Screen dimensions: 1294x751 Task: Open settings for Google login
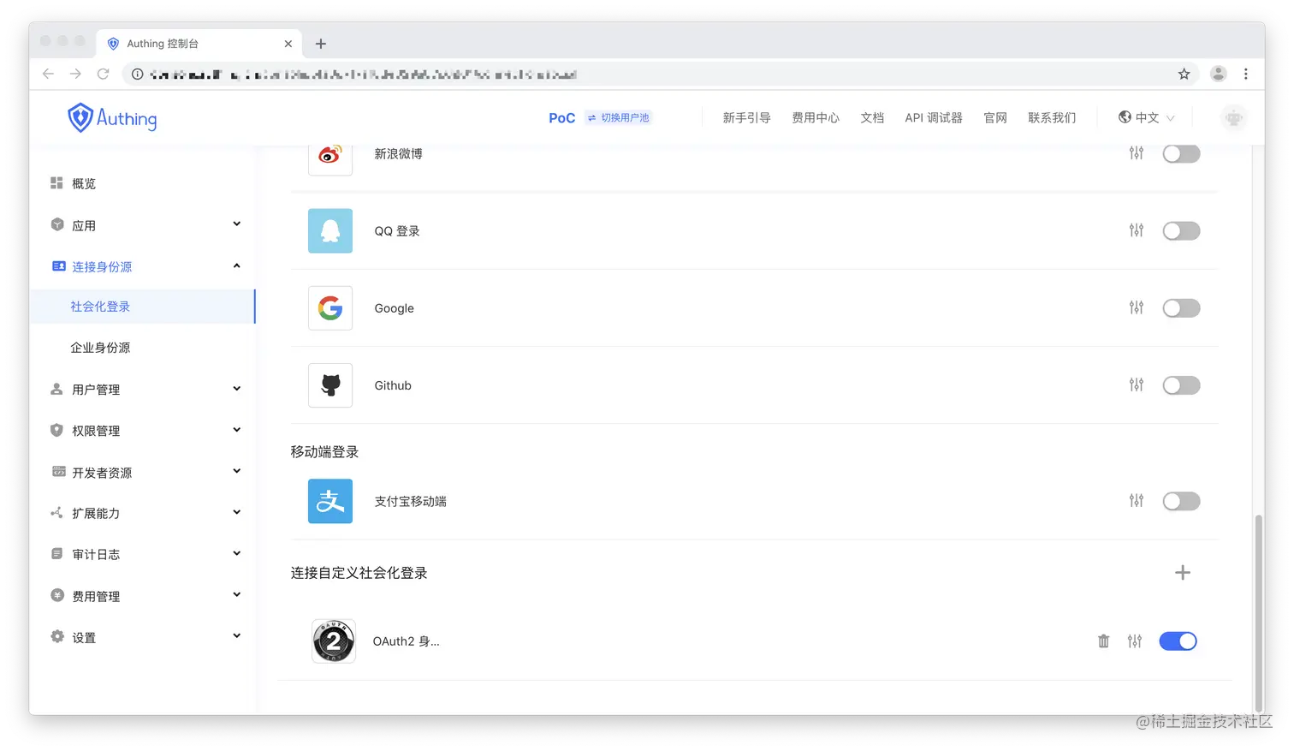[1136, 307]
